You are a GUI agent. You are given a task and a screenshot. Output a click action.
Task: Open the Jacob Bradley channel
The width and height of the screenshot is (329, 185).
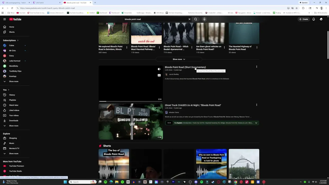click(x=174, y=75)
